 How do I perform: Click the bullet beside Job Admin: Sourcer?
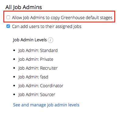point(14,95)
